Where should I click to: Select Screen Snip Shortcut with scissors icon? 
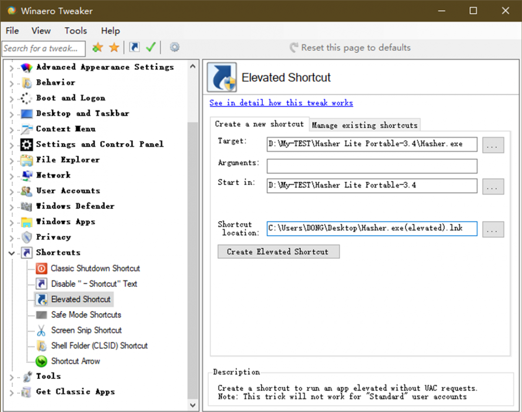point(86,330)
